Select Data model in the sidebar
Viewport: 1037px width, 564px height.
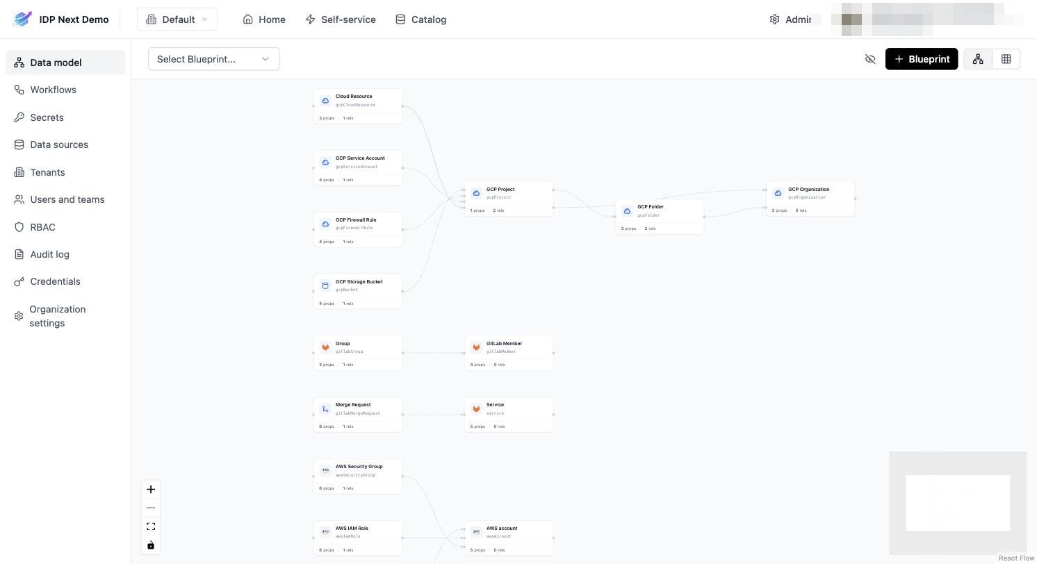[65, 63]
